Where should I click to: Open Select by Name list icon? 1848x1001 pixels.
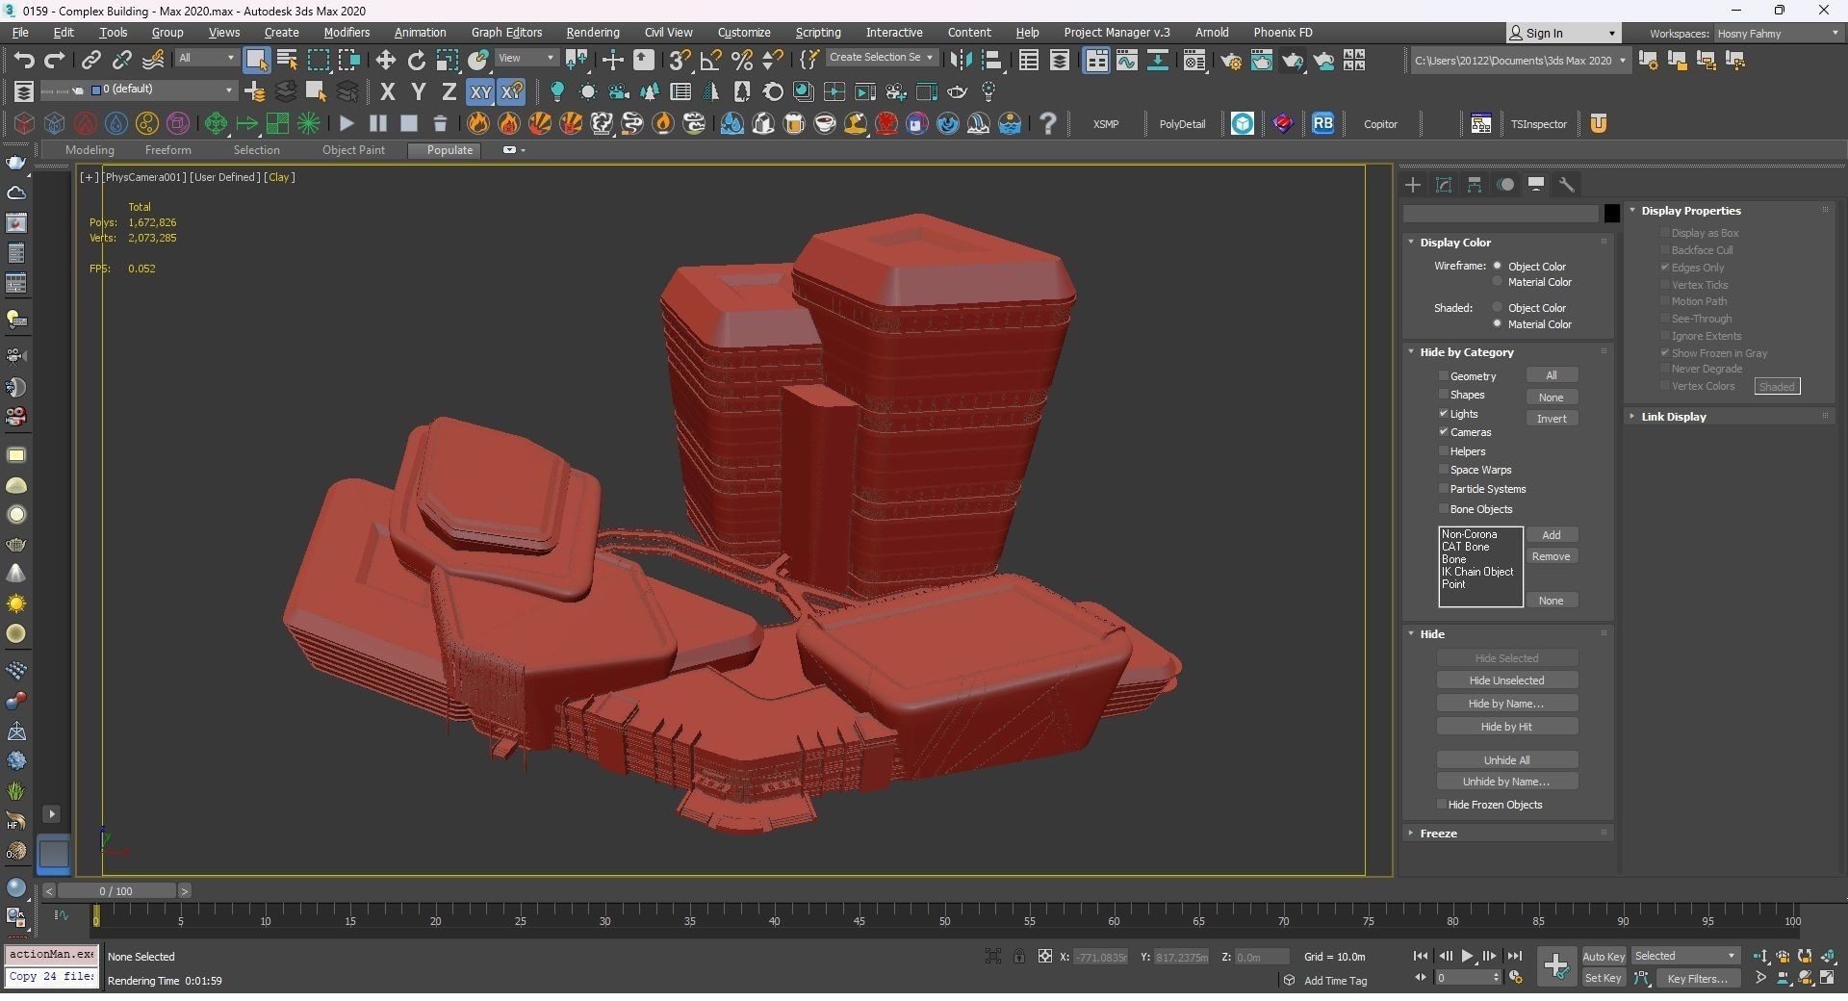[287, 61]
